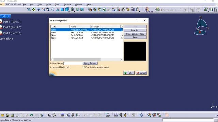Enable independent saves checkbox
218x122 pixels.
84,67
